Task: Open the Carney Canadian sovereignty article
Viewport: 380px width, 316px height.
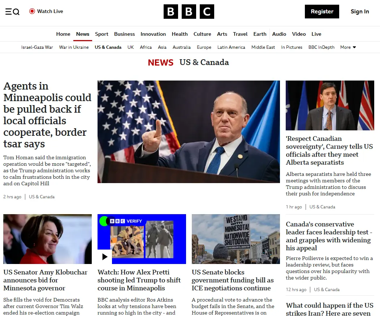Action: pos(329,151)
